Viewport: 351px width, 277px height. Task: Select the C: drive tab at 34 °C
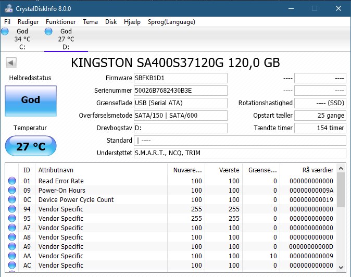[x=22, y=39]
